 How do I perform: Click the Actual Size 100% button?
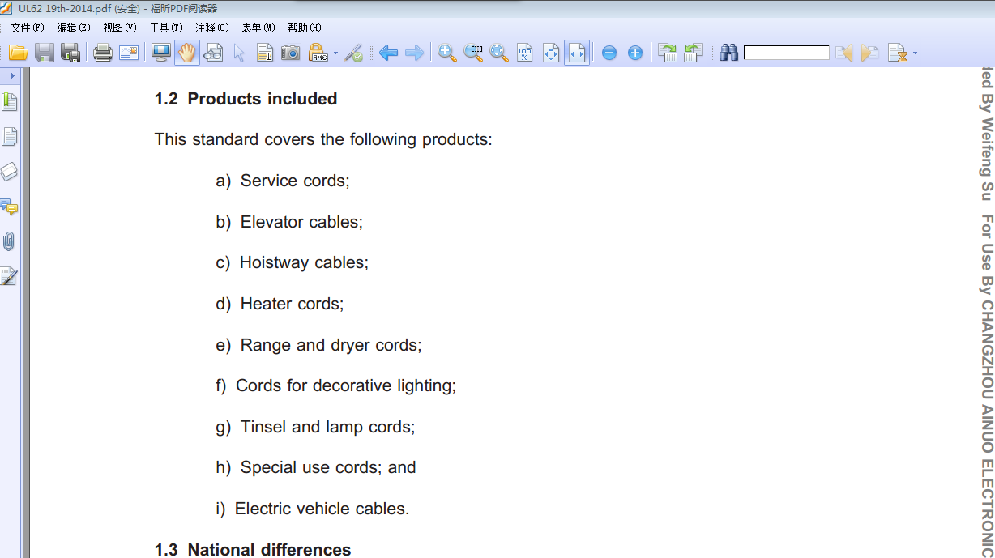tap(525, 53)
